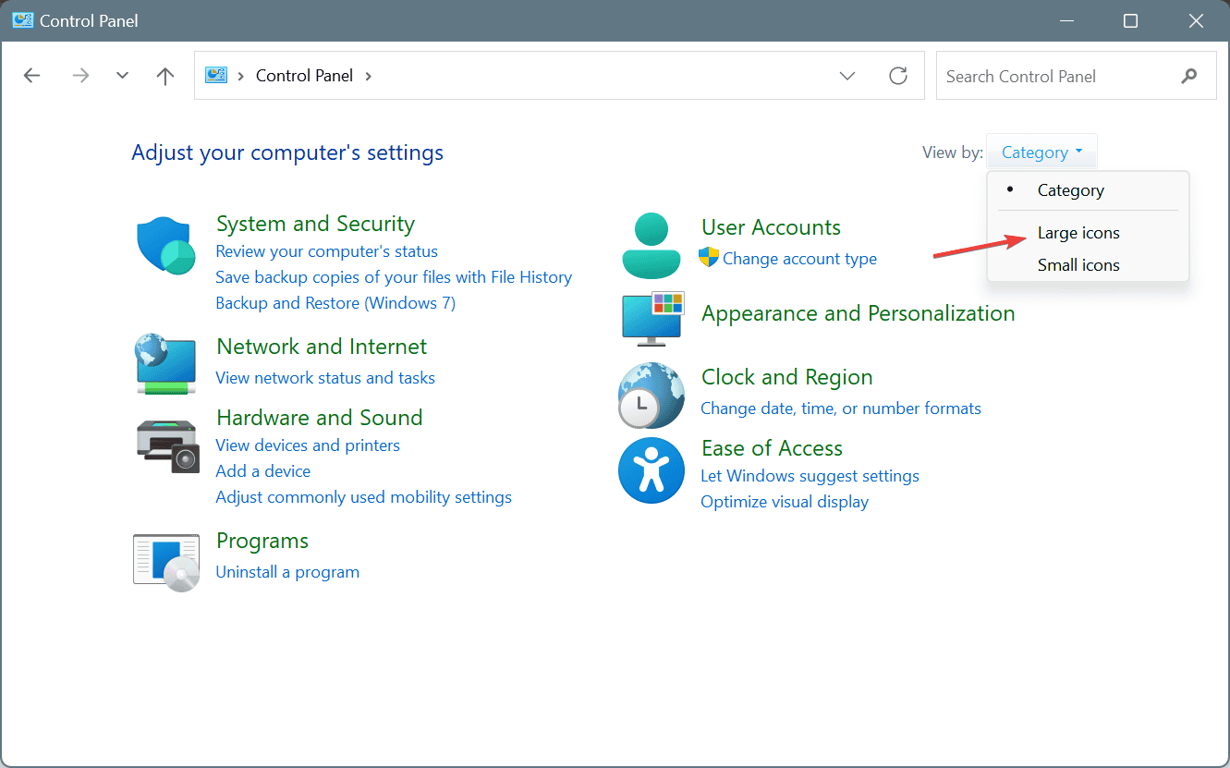Open the Clock and Region globe icon
The height and width of the screenshot is (768, 1230).
pyautogui.click(x=651, y=396)
